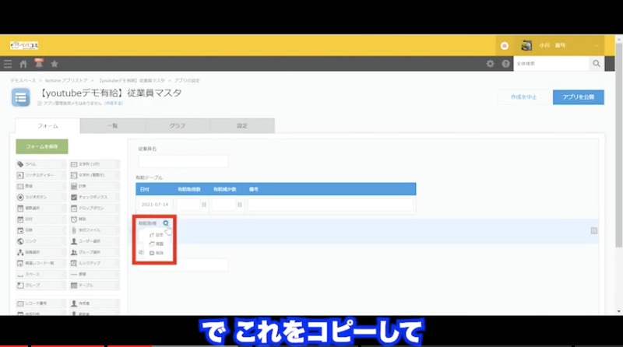Viewport: 623px width, 347px height.
Task: Click the gear settings icon beside the help icon
Action: [490, 64]
